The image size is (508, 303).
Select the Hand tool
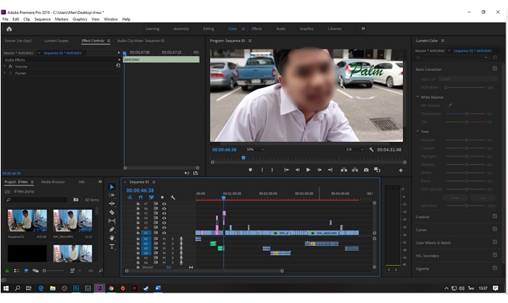pyautogui.click(x=112, y=238)
